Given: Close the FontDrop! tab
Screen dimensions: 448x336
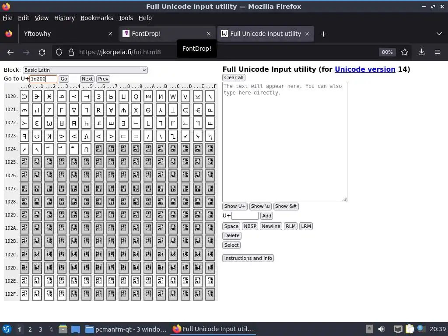Looking at the screenshot, I should 209,34.
